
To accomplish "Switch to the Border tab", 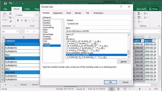I will (x=78, y=13).
